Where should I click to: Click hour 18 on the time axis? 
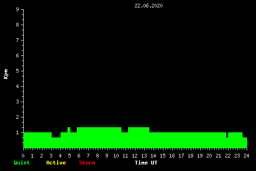pyautogui.click(x=190, y=156)
